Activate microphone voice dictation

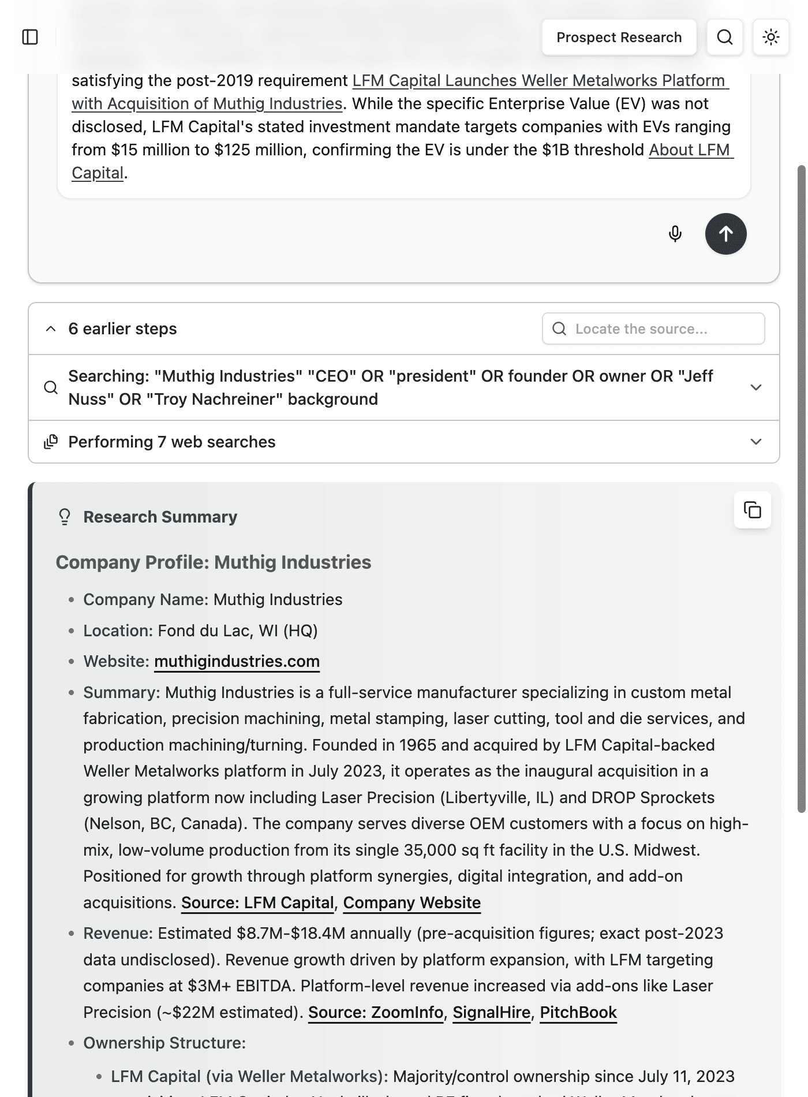pos(675,234)
